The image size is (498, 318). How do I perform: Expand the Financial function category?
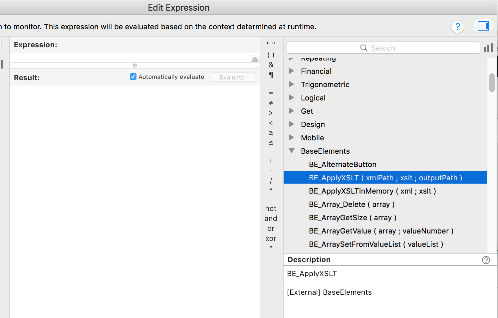tap(292, 71)
